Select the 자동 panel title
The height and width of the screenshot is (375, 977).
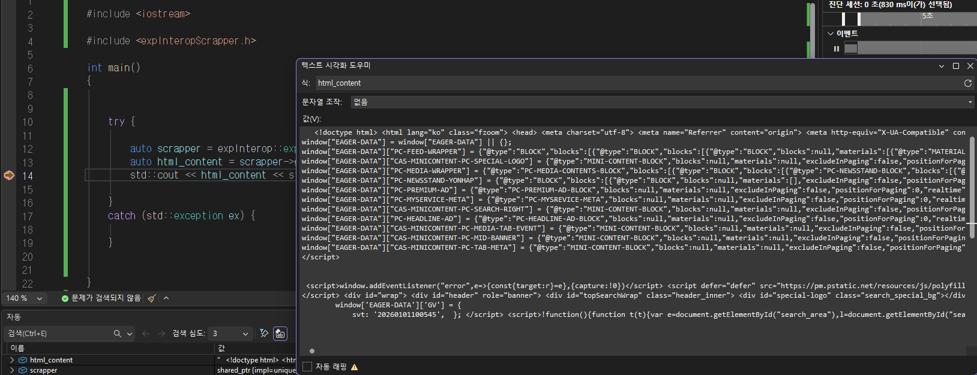pos(13,317)
